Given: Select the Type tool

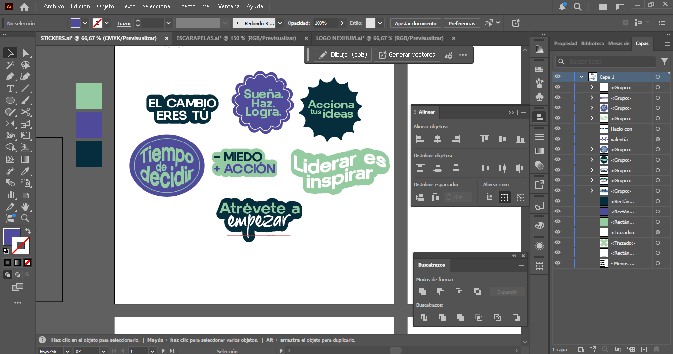Looking at the screenshot, I should click(x=10, y=88).
